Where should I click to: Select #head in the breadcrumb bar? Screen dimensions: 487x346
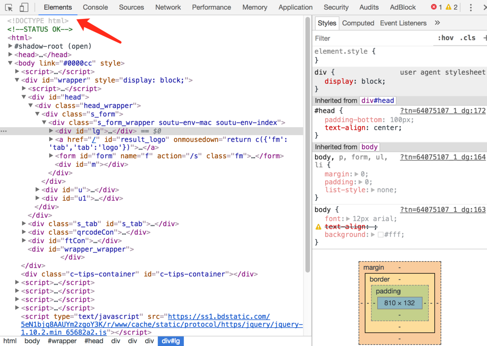[x=94, y=341]
